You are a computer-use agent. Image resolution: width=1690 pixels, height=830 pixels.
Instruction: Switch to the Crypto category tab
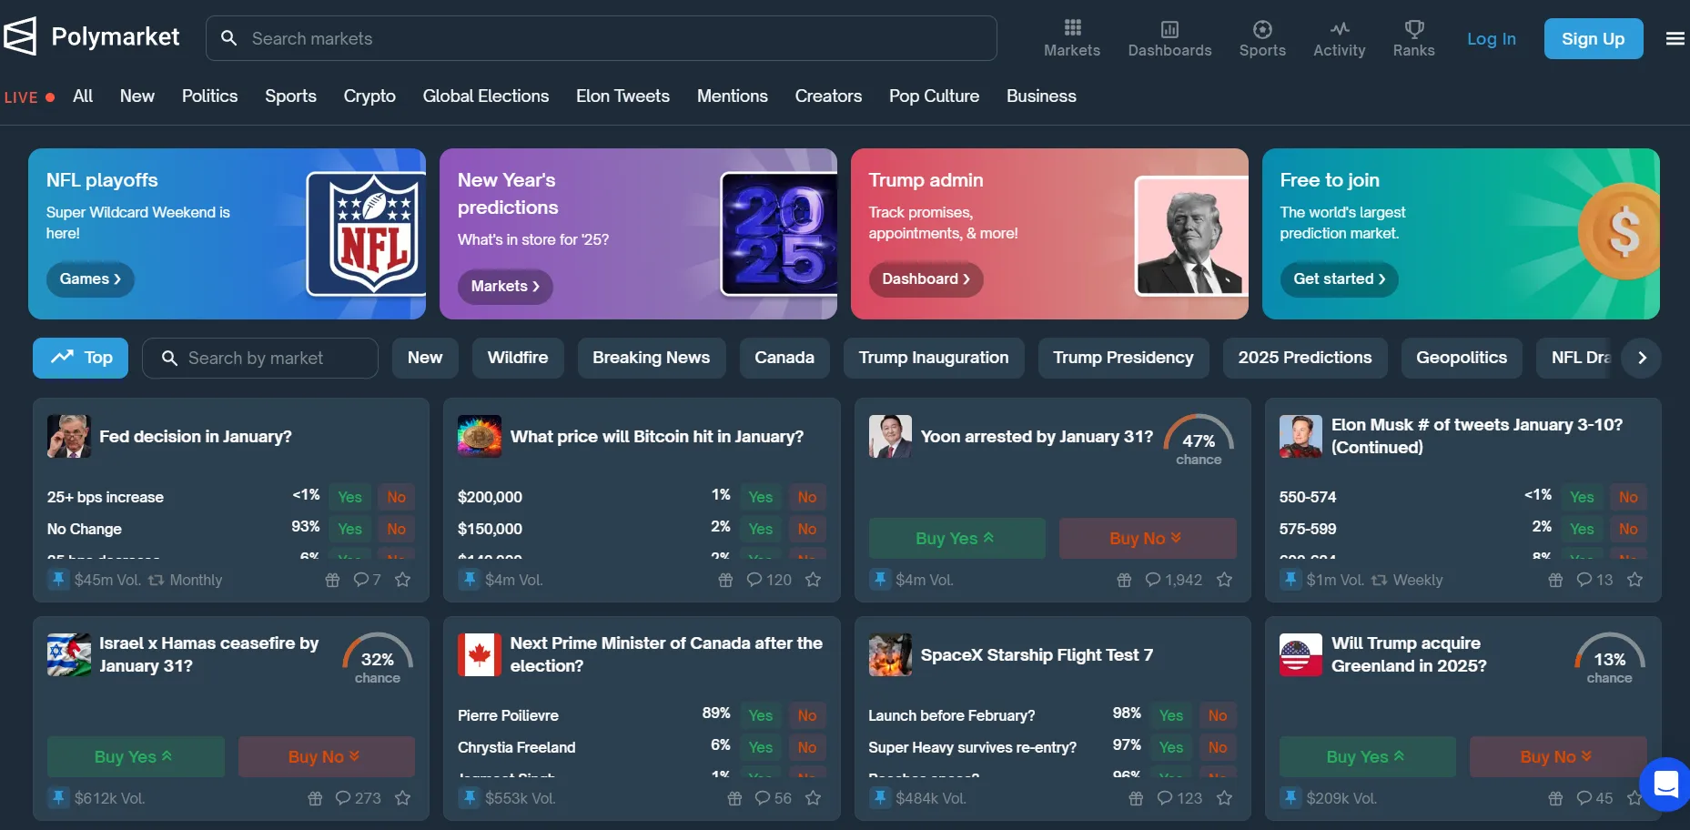(369, 96)
